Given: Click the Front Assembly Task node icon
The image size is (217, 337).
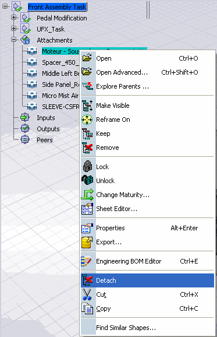Looking at the screenshot, I should pyautogui.click(x=16, y=6).
